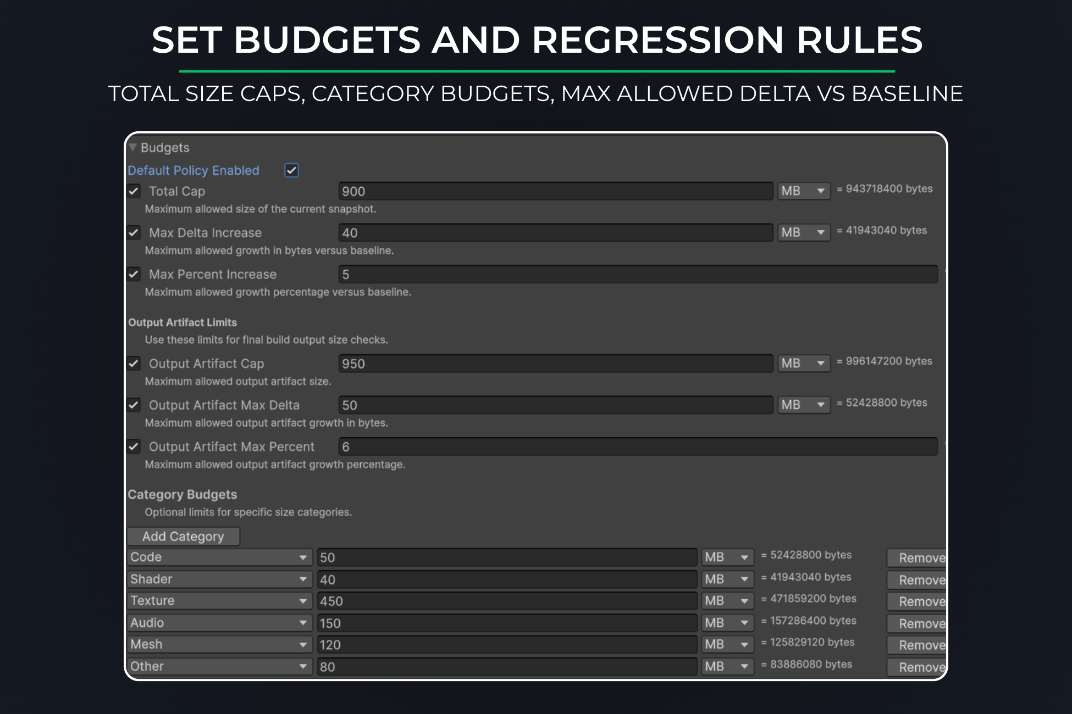
Task: Toggle the Max Percent Increase checkbox
Action: [x=134, y=274]
